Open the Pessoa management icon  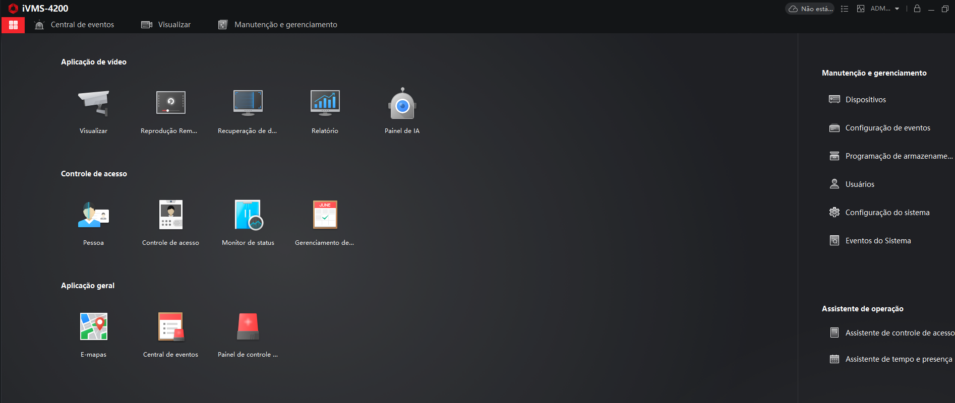[x=94, y=215]
